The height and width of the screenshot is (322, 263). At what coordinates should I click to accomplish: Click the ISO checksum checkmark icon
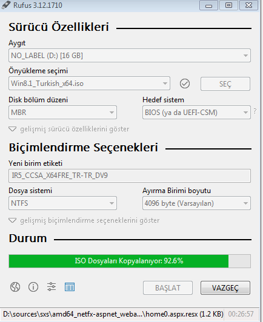[185, 84]
